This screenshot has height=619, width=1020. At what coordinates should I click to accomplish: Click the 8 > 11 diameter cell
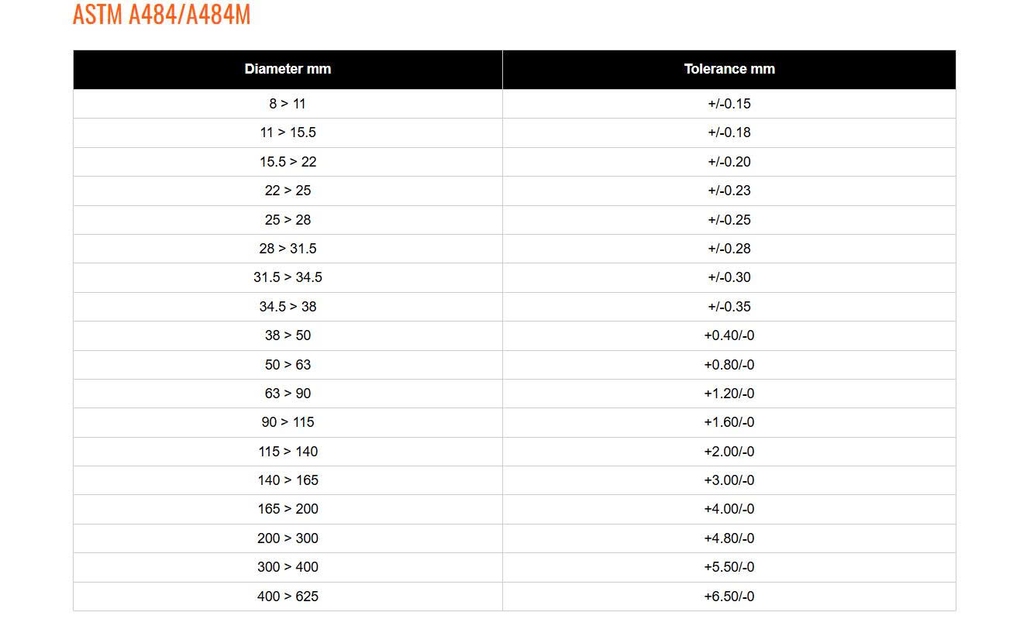(x=288, y=104)
